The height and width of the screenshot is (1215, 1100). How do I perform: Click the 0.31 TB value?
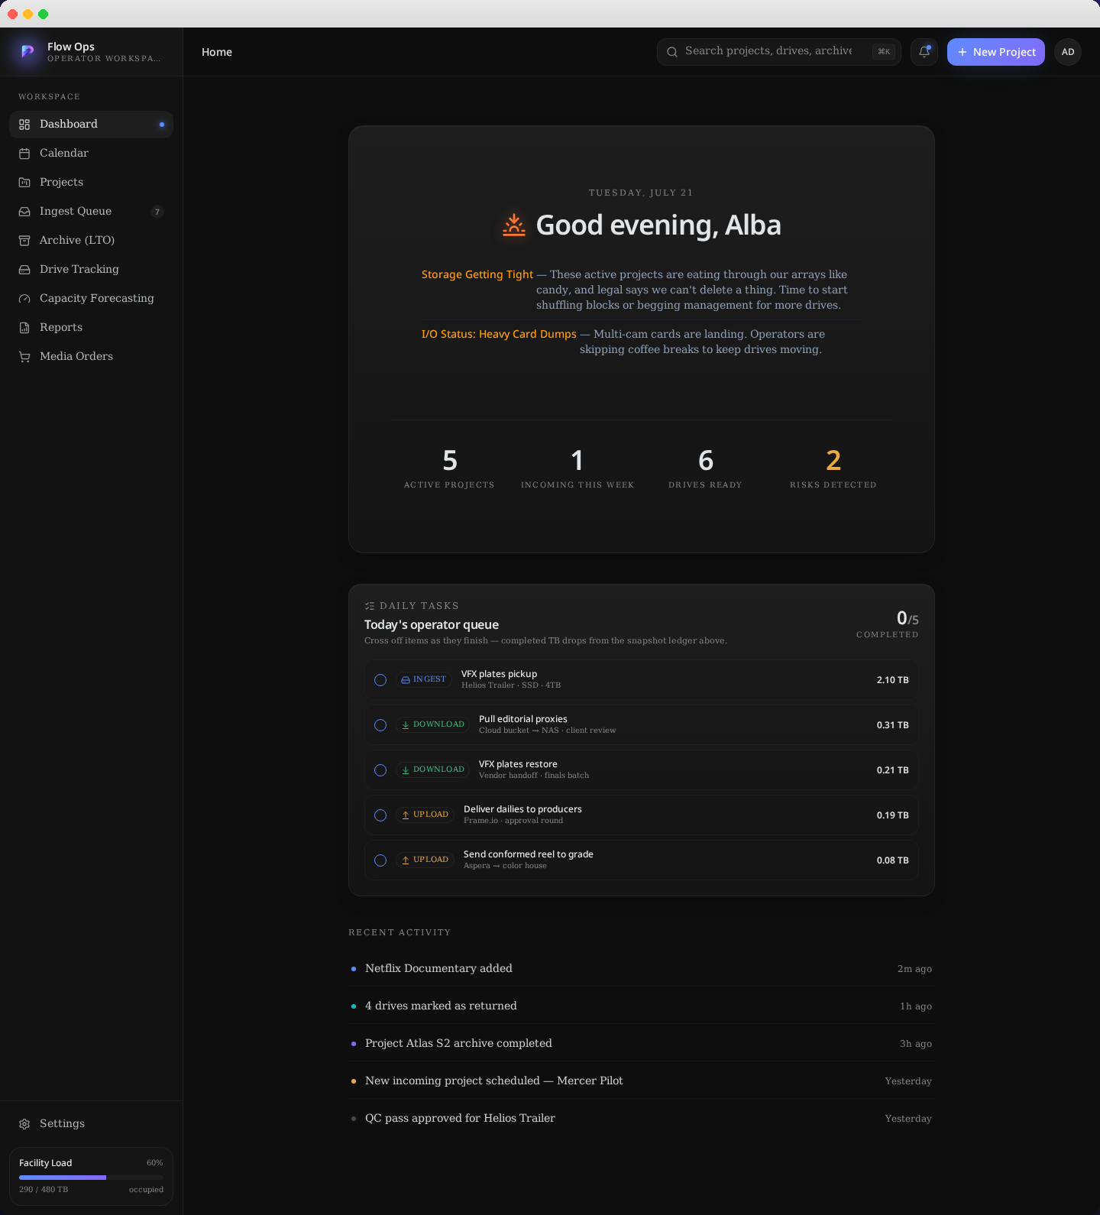coord(892,725)
